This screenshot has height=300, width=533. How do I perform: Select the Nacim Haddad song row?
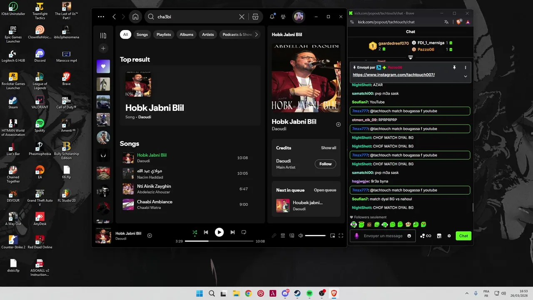(x=190, y=173)
